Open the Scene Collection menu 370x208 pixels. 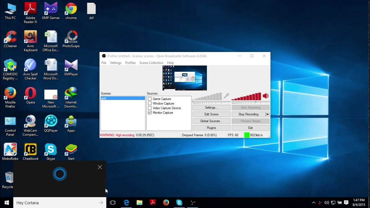(151, 63)
